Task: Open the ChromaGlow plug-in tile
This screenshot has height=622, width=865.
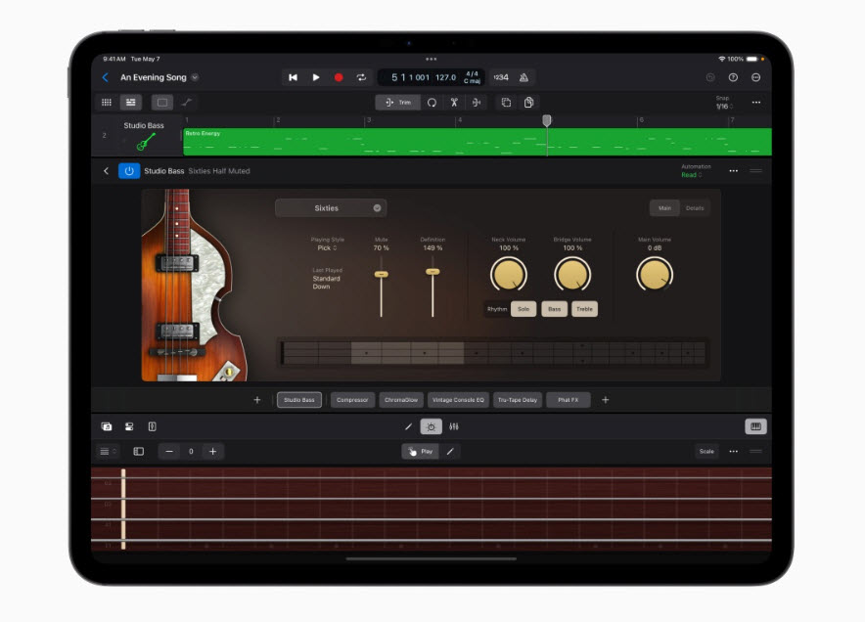Action: coord(401,400)
